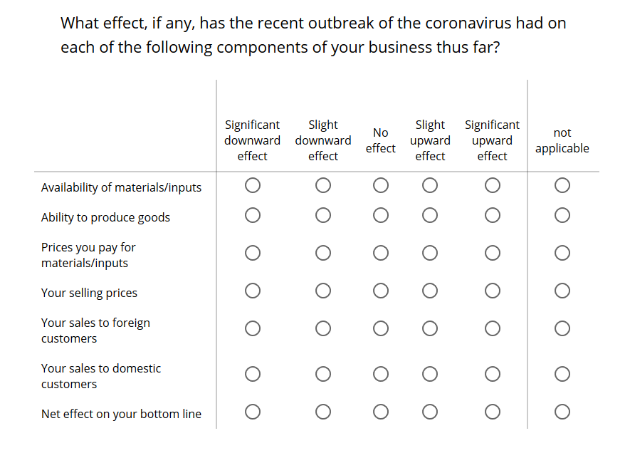
Task: Choose Slight upward effect for Availability of materials/inputs
Action: click(x=430, y=185)
